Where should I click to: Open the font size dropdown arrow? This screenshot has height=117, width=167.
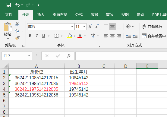[84, 27]
